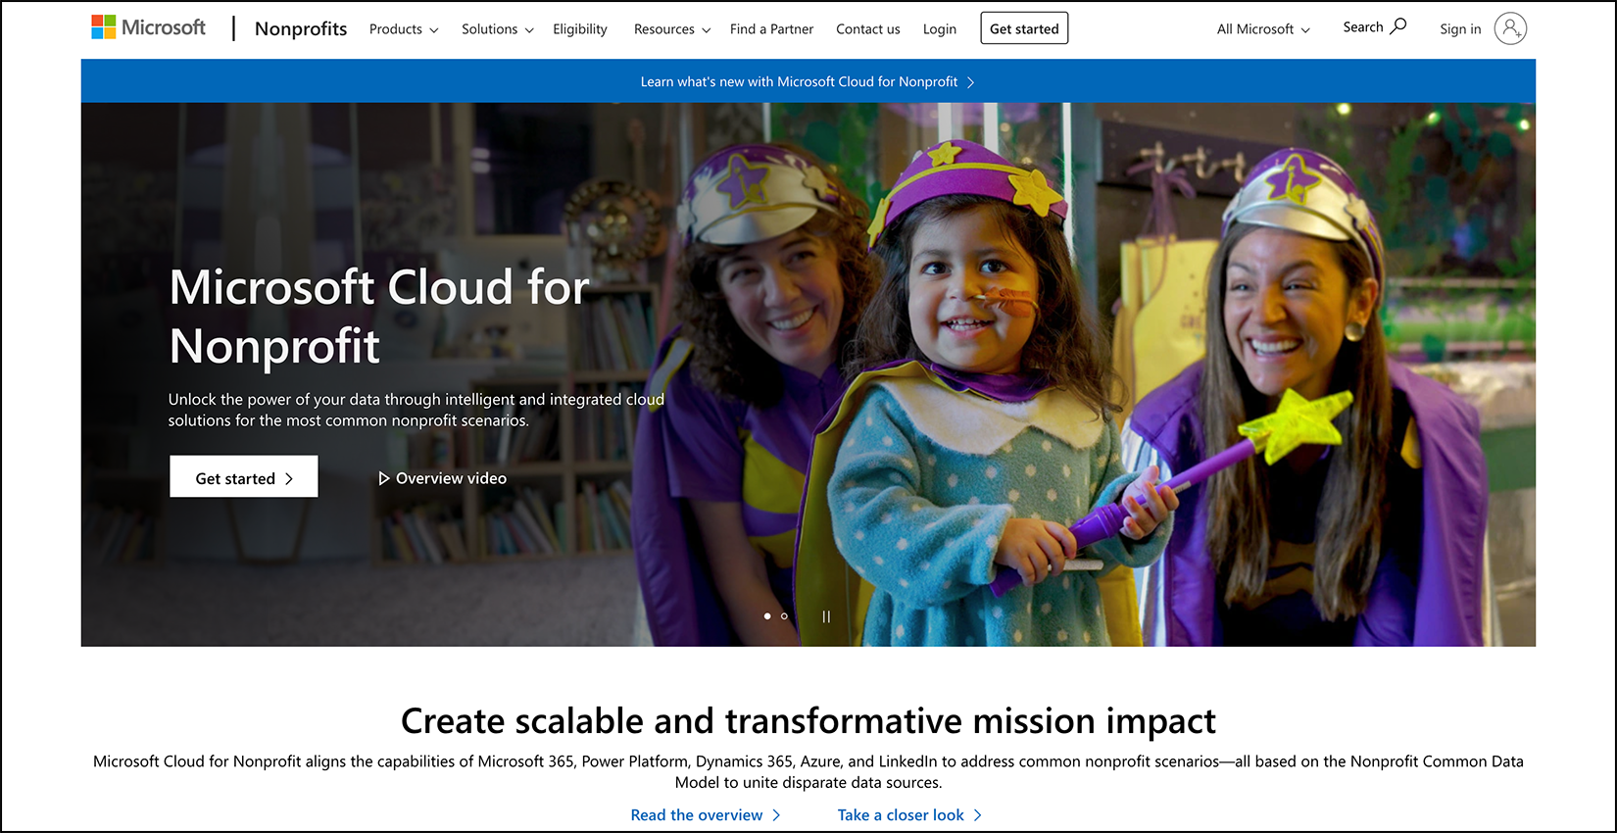The width and height of the screenshot is (1617, 833).
Task: Click the Microsoft Cloud for Nonprofit heading
Action: coord(379,317)
